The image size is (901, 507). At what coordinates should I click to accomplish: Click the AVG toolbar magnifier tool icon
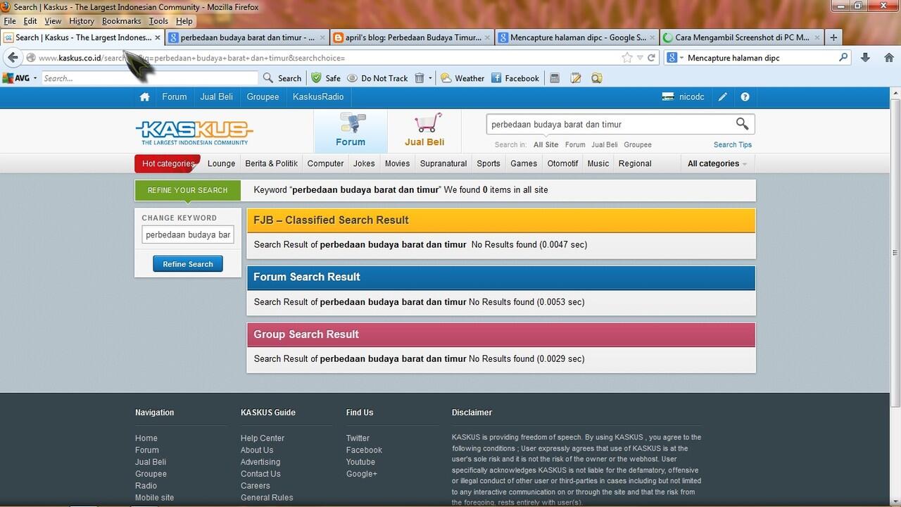(x=597, y=78)
